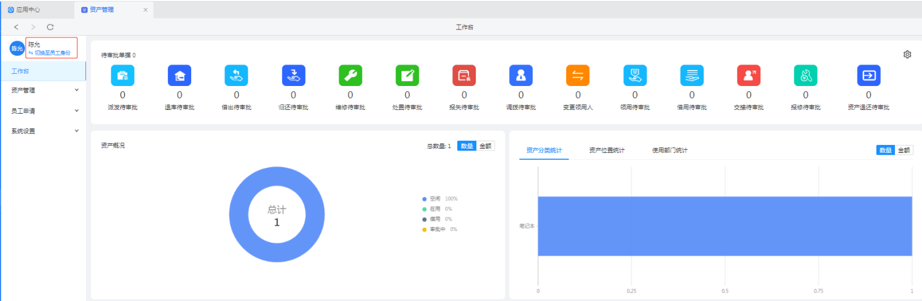Select 数量 in the 资产概况 panel
This screenshot has height=301, width=922.
coord(467,146)
